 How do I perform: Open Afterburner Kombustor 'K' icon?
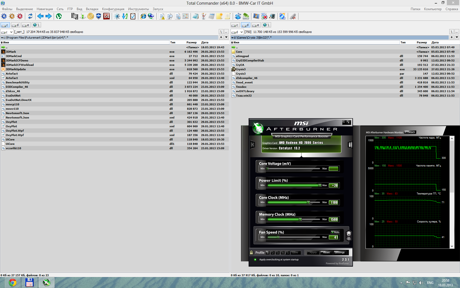253,145
